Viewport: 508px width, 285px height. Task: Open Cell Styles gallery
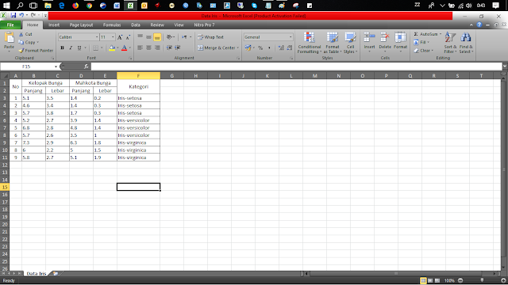(x=350, y=43)
